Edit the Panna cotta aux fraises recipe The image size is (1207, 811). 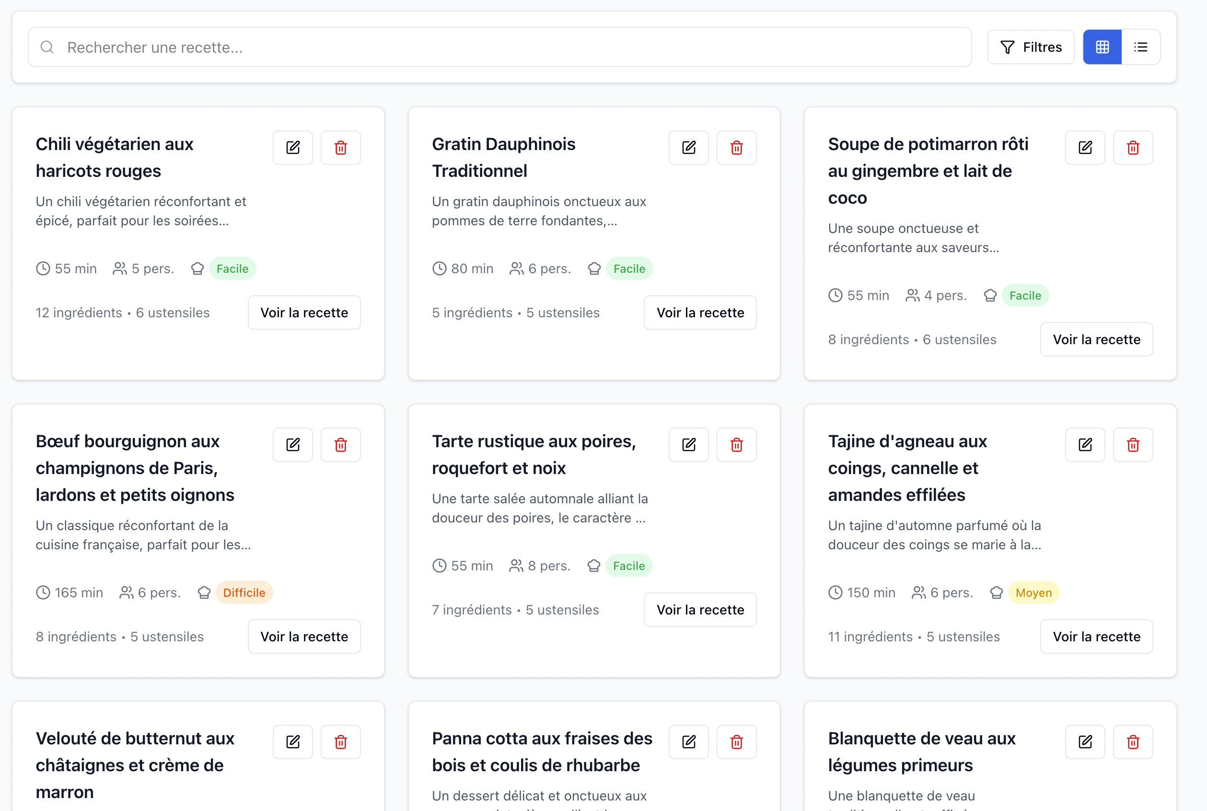(688, 741)
